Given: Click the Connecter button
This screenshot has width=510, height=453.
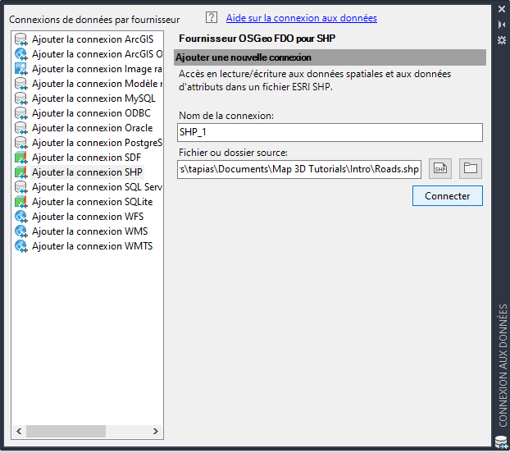Looking at the screenshot, I should (447, 196).
